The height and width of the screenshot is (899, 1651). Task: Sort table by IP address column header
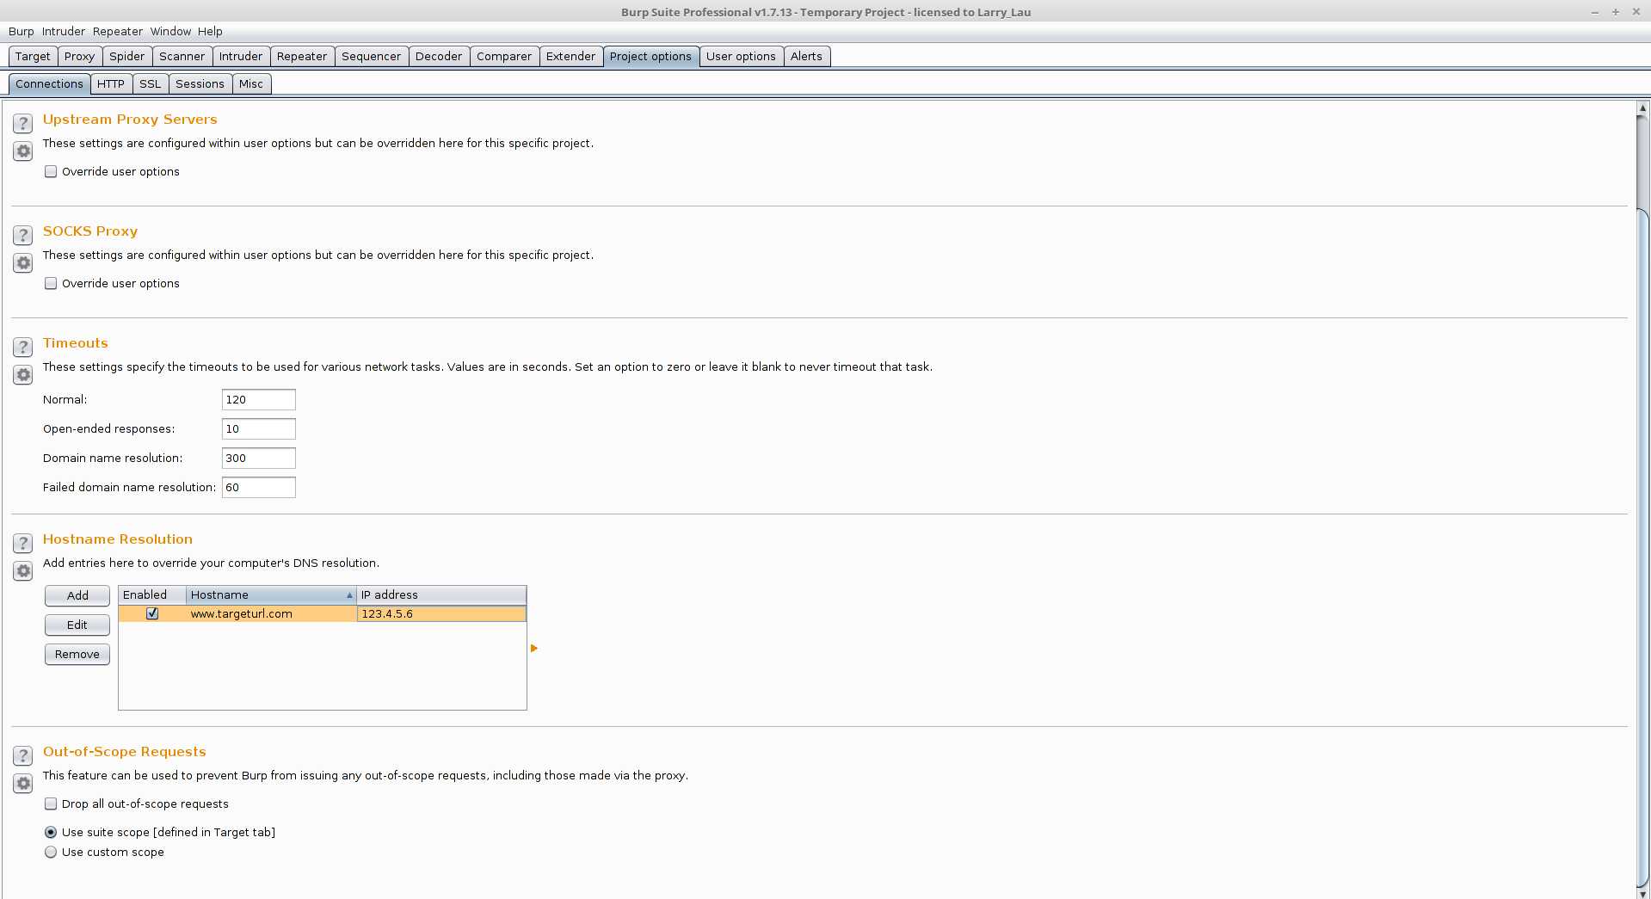click(x=441, y=594)
